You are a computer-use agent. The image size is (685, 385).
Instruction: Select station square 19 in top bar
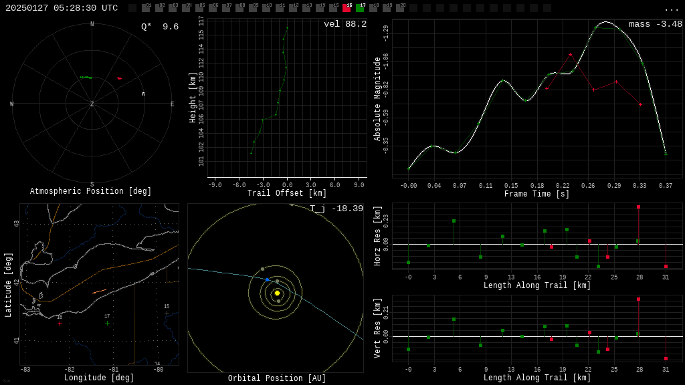[387, 8]
